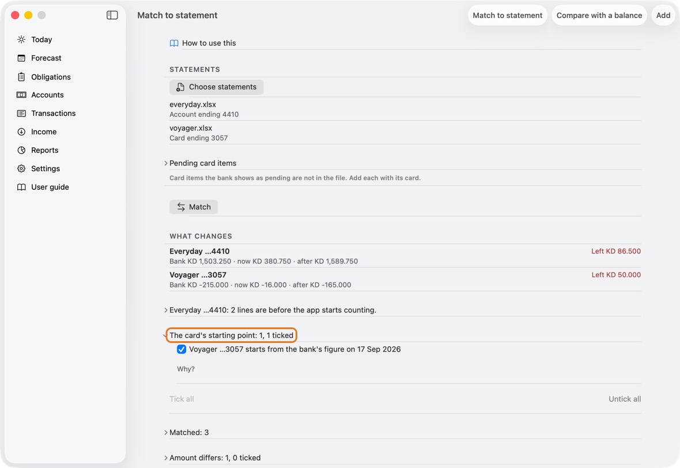Open the Accounts banknote icon

pos(21,95)
